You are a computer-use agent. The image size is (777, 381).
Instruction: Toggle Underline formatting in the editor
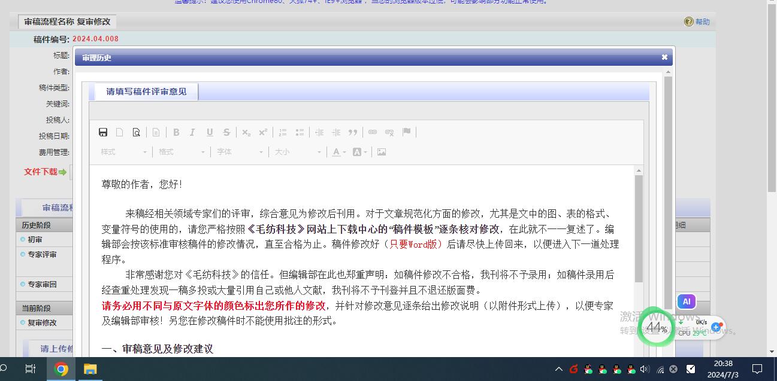(210, 132)
